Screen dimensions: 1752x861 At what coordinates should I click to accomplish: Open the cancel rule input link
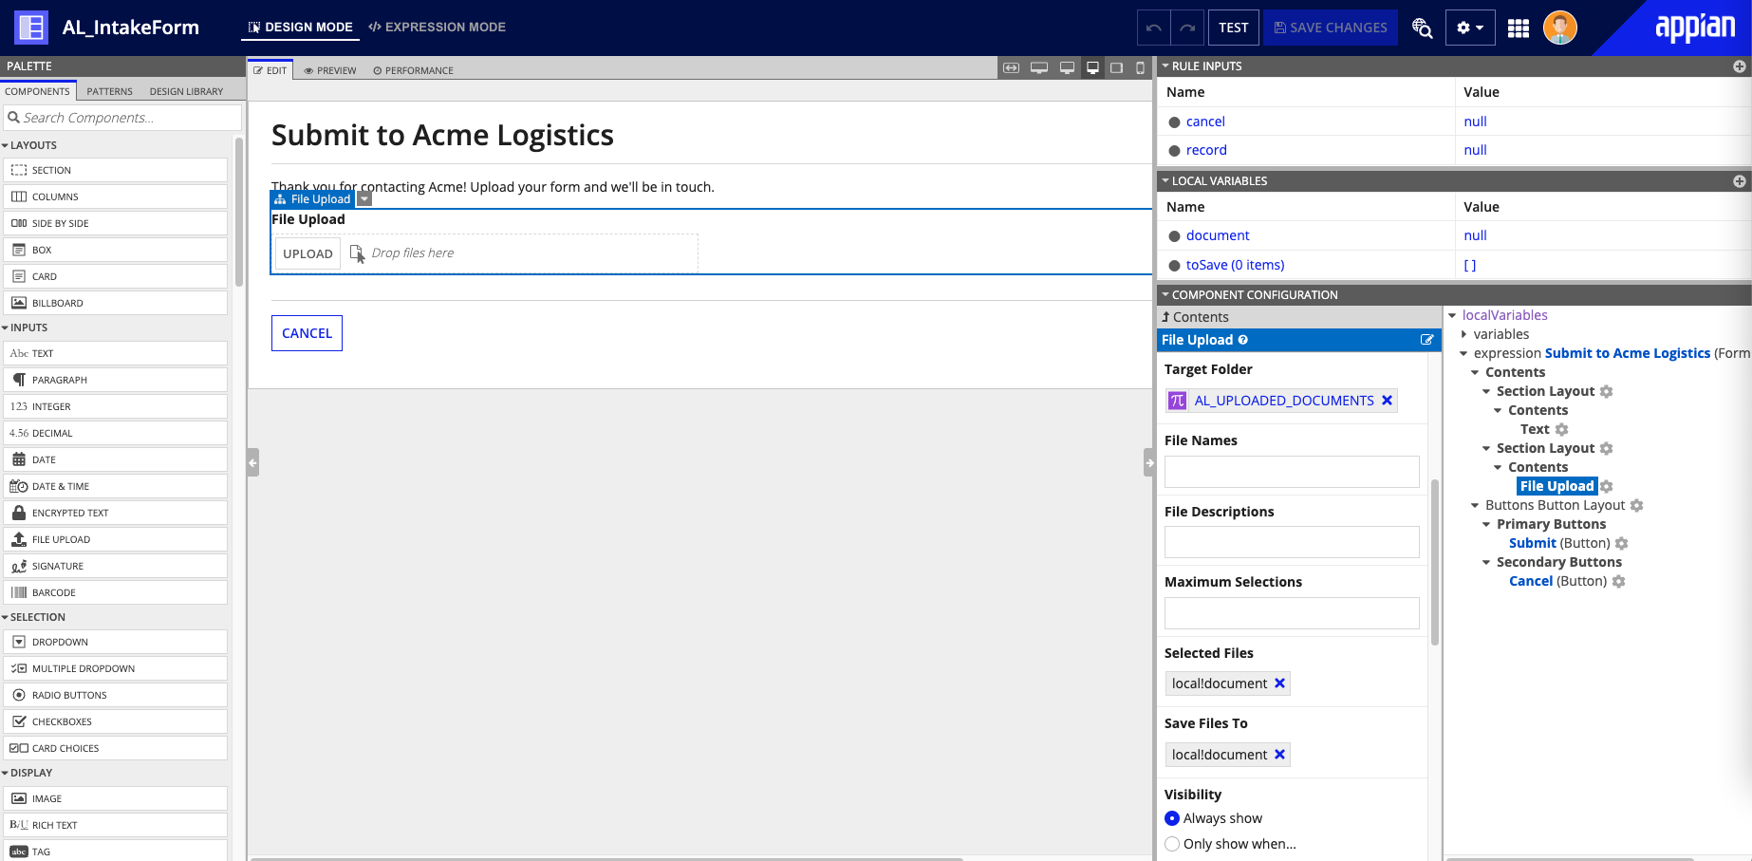pyautogui.click(x=1205, y=122)
